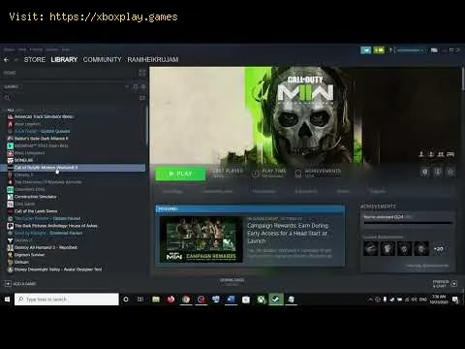Click the filter options icon beside search

coord(142,98)
